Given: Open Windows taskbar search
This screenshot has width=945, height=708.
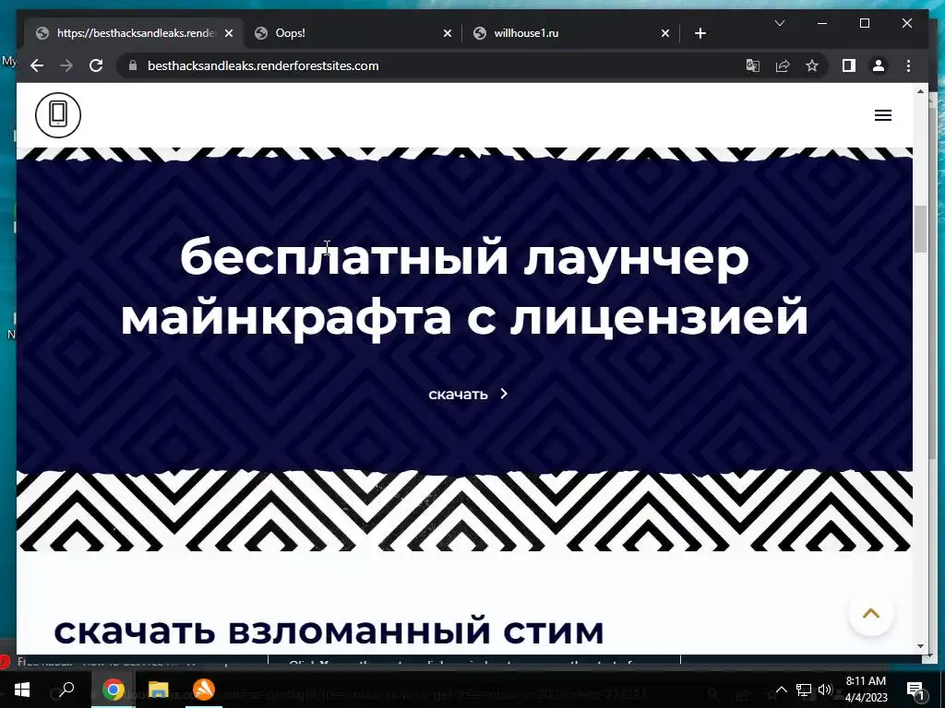Looking at the screenshot, I should (x=66, y=690).
